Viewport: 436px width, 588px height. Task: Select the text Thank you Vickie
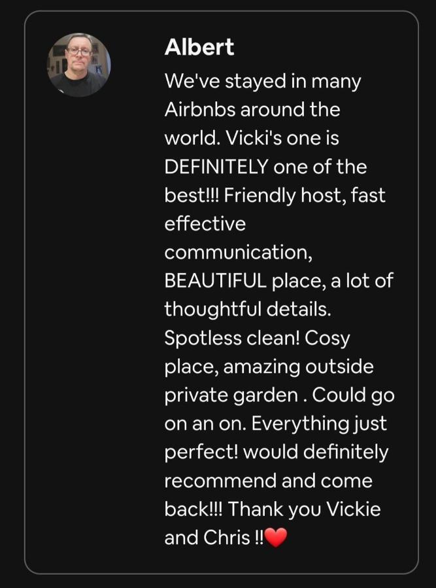pyautogui.click(x=305, y=509)
